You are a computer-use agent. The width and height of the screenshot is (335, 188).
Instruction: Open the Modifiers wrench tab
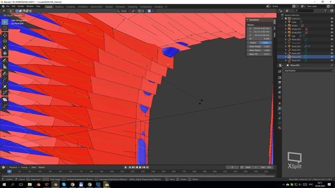[280, 109]
